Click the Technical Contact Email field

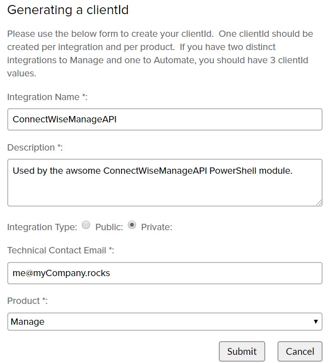coord(164,273)
